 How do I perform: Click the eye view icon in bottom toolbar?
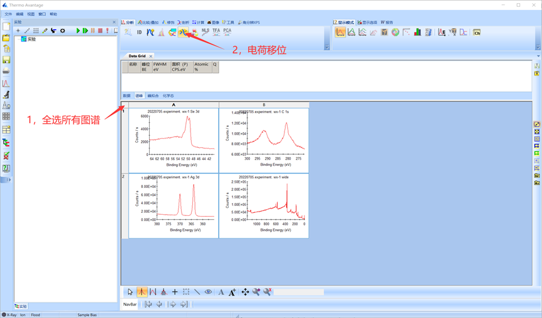click(208, 292)
